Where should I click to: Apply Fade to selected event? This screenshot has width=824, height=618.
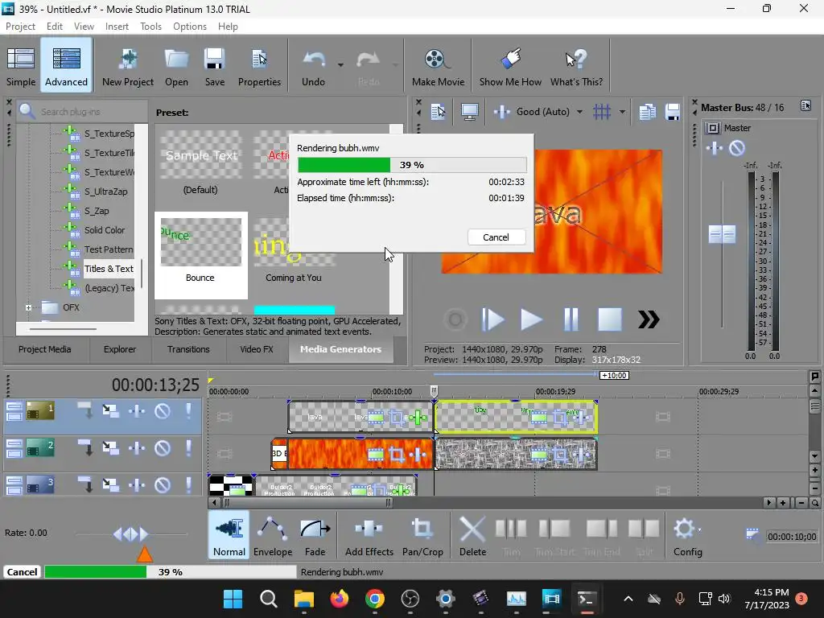coord(315,535)
